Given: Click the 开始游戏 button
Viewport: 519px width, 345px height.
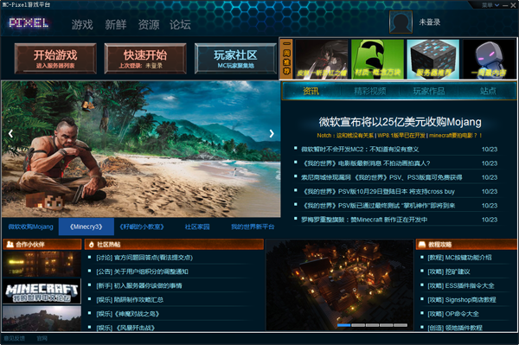Looking at the screenshot, I should [55, 59].
